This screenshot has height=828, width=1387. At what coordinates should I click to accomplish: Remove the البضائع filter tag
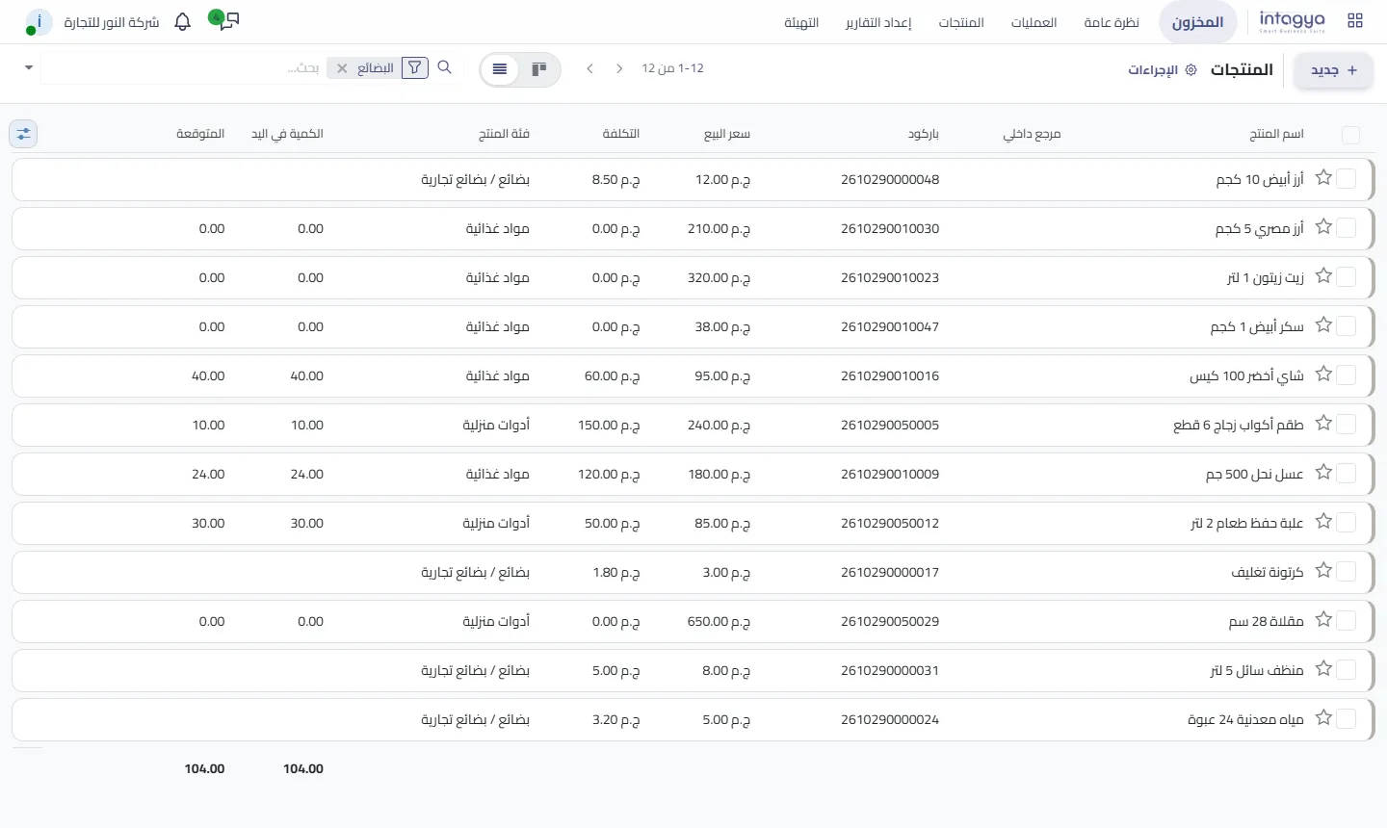tap(342, 68)
